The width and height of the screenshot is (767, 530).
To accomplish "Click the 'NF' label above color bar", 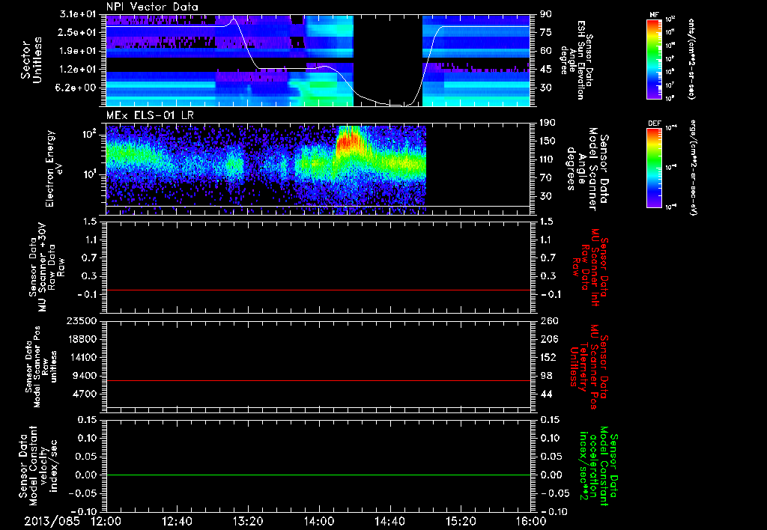I will point(654,15).
